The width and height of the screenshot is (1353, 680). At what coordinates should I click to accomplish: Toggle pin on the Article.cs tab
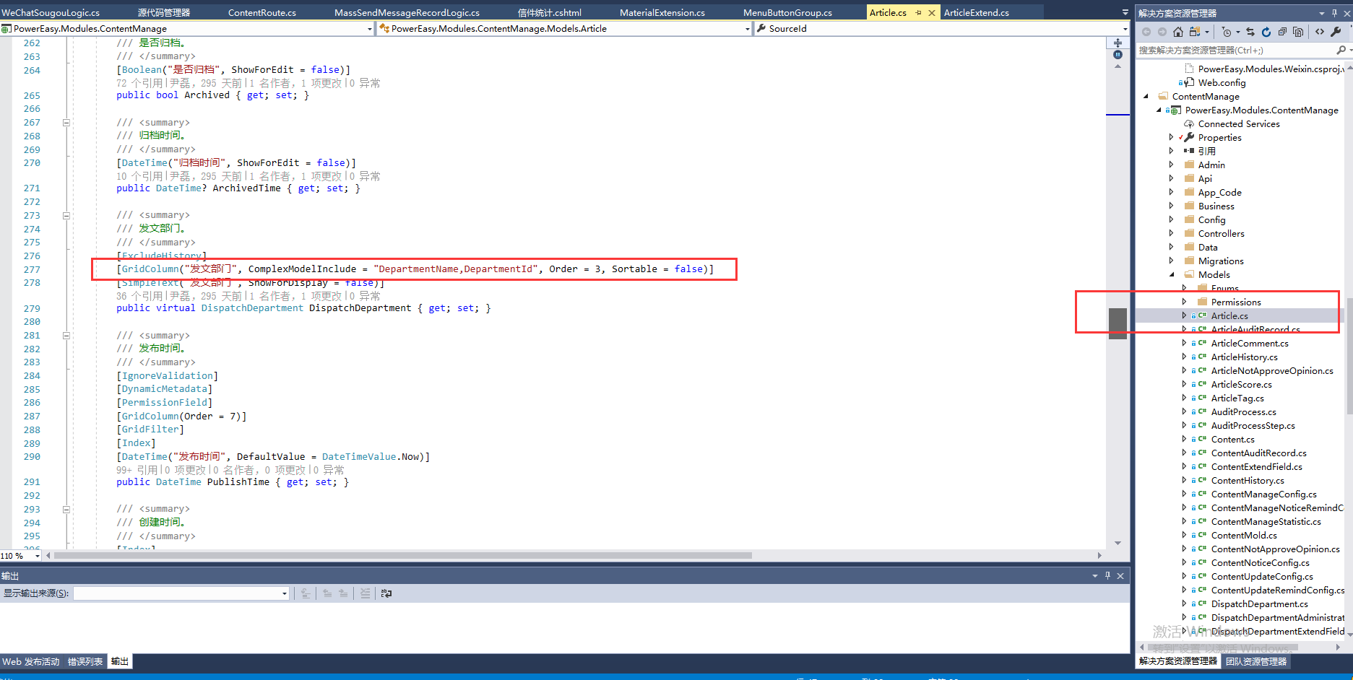(x=919, y=13)
